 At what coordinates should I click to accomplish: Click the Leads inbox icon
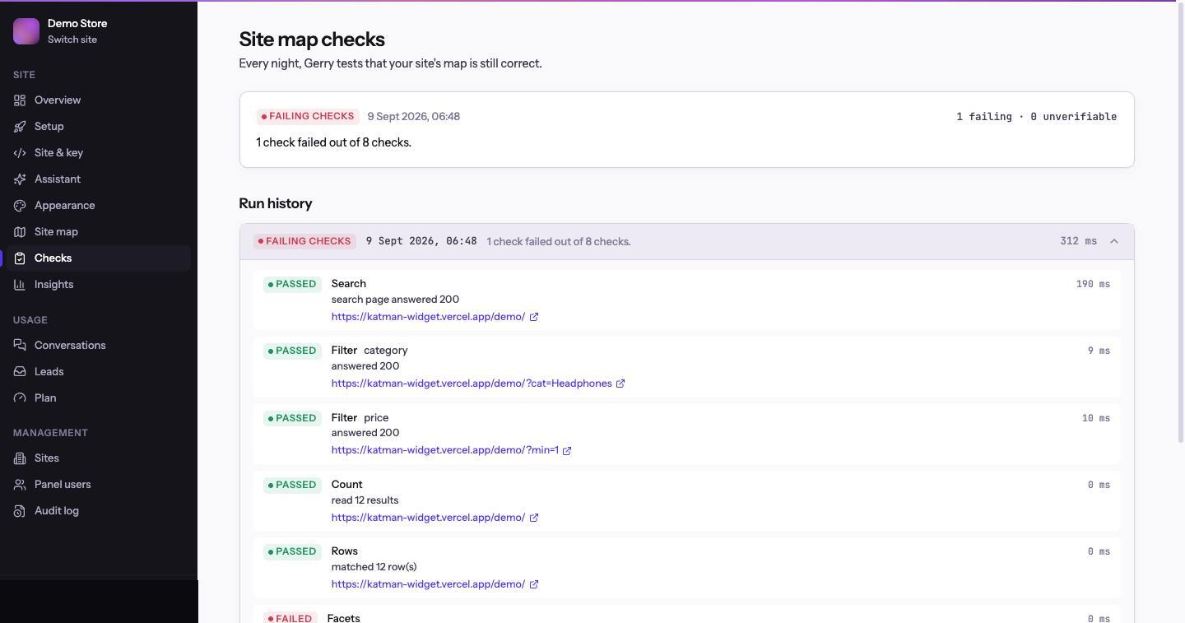point(20,372)
